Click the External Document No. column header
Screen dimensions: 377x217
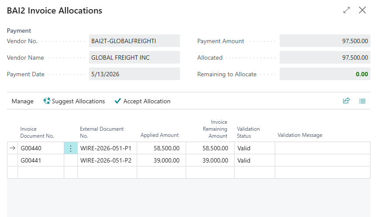[x=102, y=132]
